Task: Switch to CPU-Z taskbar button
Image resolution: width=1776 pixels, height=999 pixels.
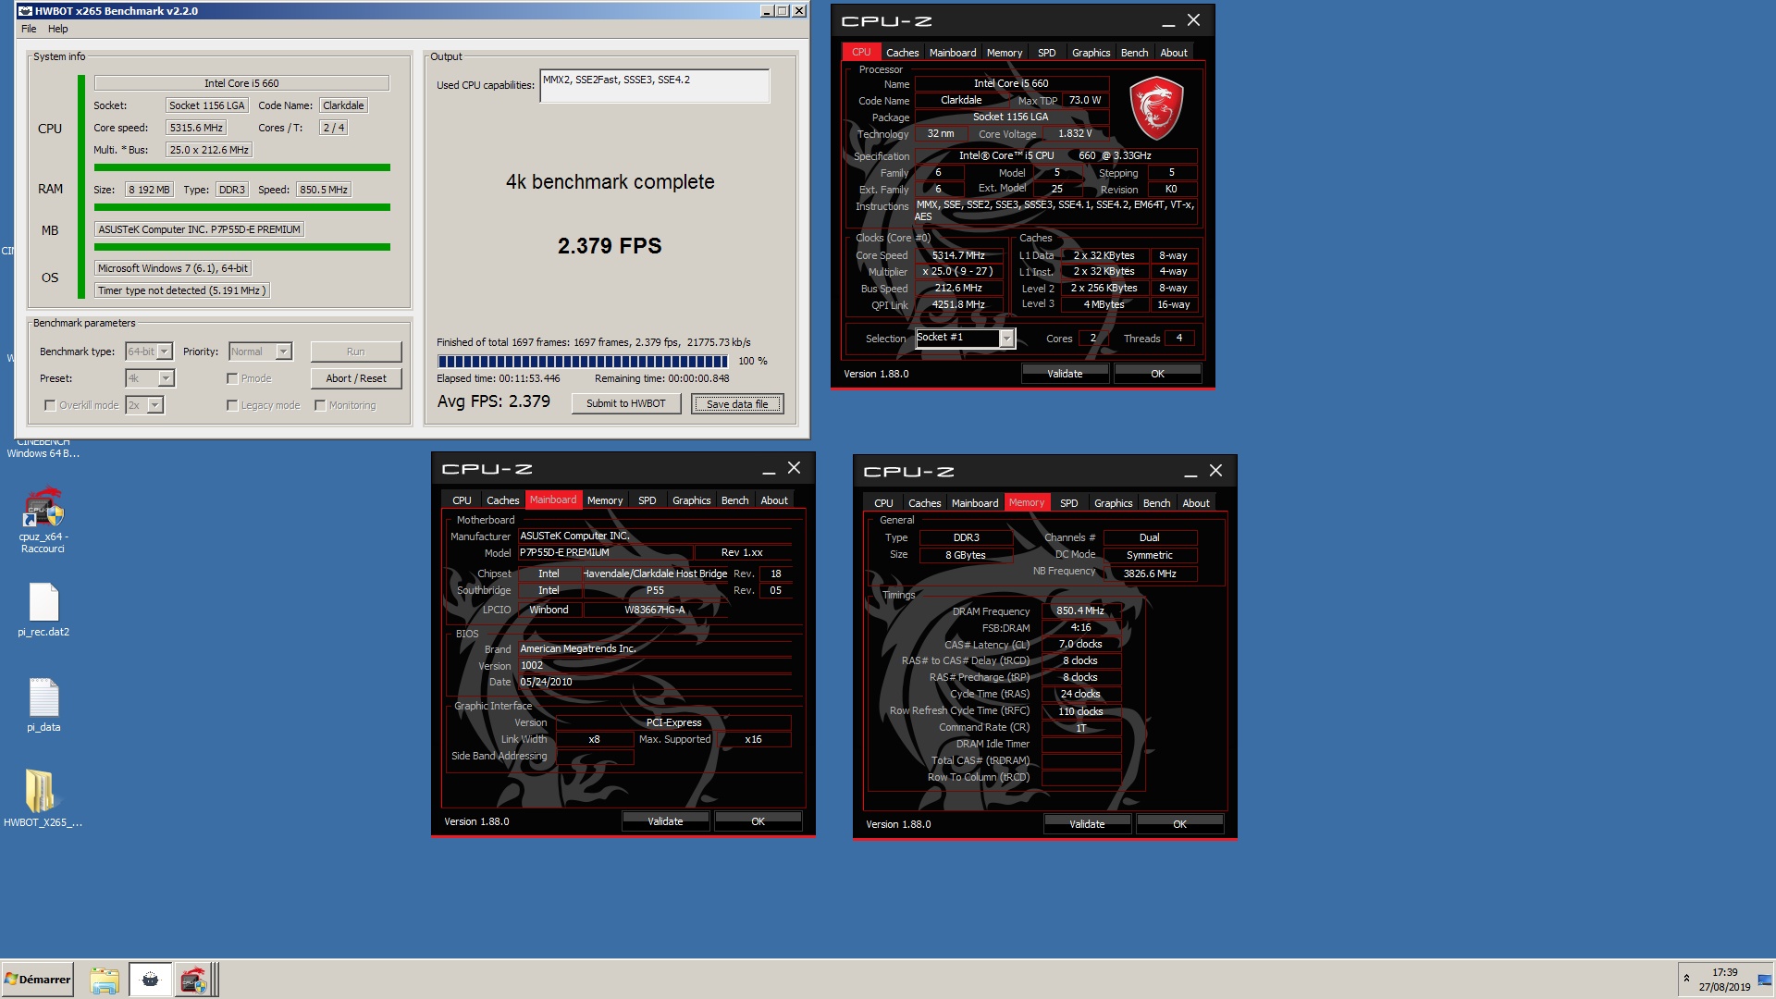Action: (x=194, y=980)
